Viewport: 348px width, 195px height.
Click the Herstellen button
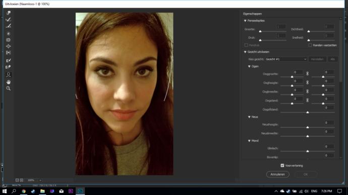(317, 59)
